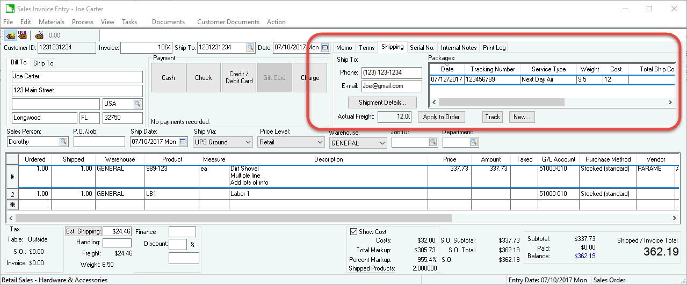
Task: Expand the Warehouse dropdown
Action: point(382,143)
